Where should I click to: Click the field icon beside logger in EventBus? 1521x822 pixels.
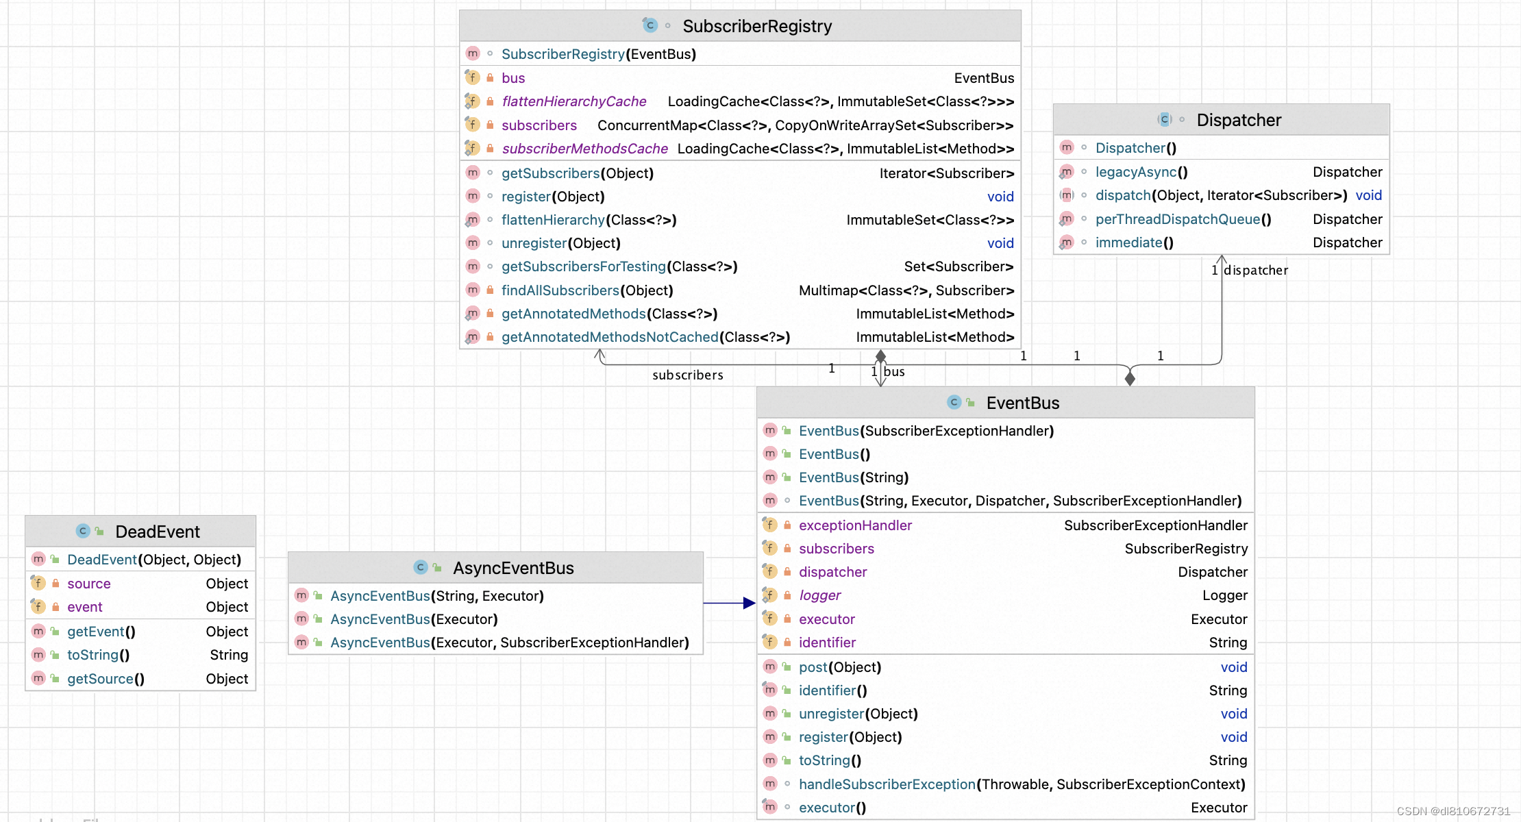pyautogui.click(x=770, y=595)
